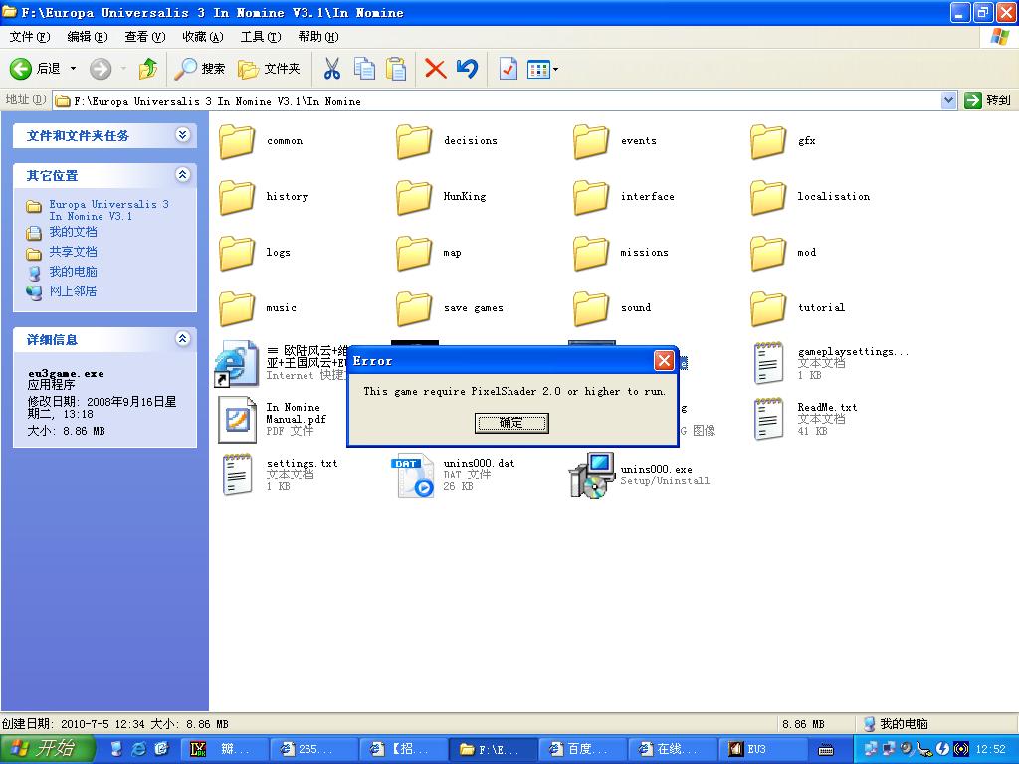Click the Cut scissors icon in toolbar
This screenshot has height=764, width=1019.
(332, 69)
